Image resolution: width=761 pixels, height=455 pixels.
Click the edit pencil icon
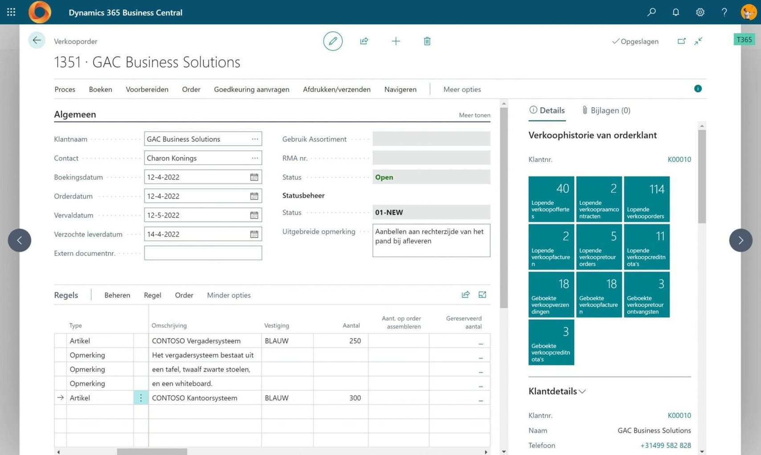(x=333, y=41)
